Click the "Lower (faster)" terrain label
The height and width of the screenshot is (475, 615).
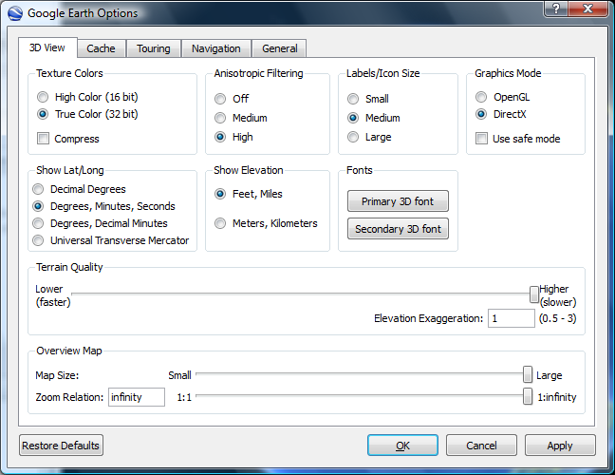tap(53, 295)
